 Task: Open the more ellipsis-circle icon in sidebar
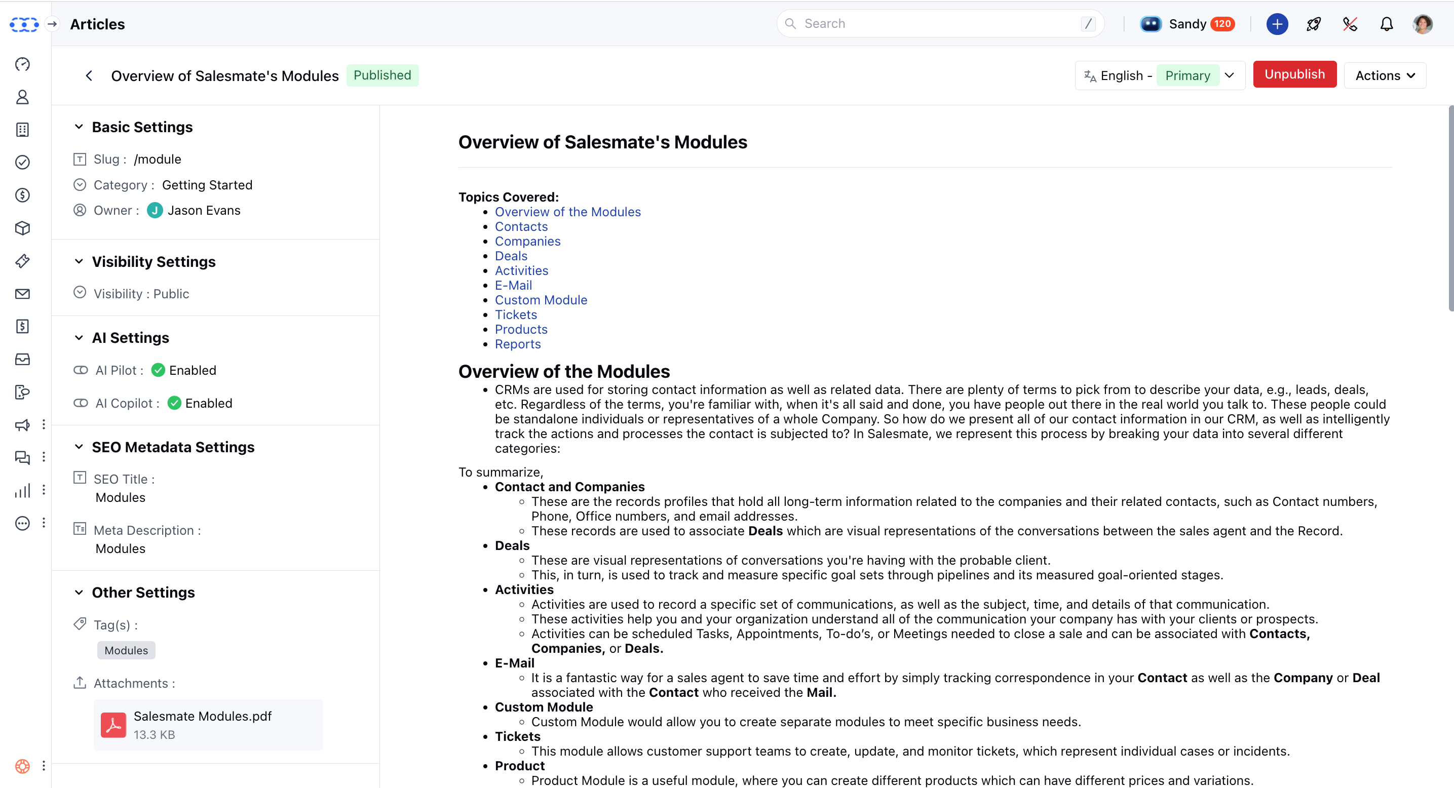coord(23,523)
